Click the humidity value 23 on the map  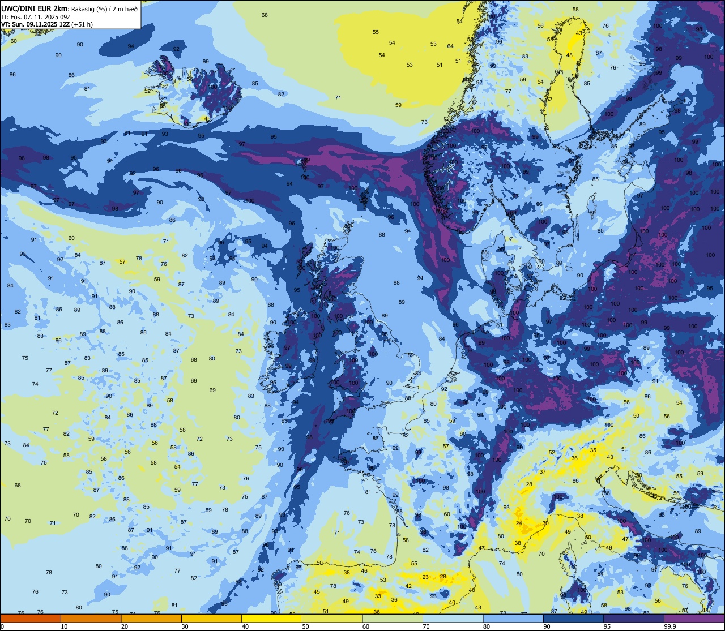click(425, 577)
